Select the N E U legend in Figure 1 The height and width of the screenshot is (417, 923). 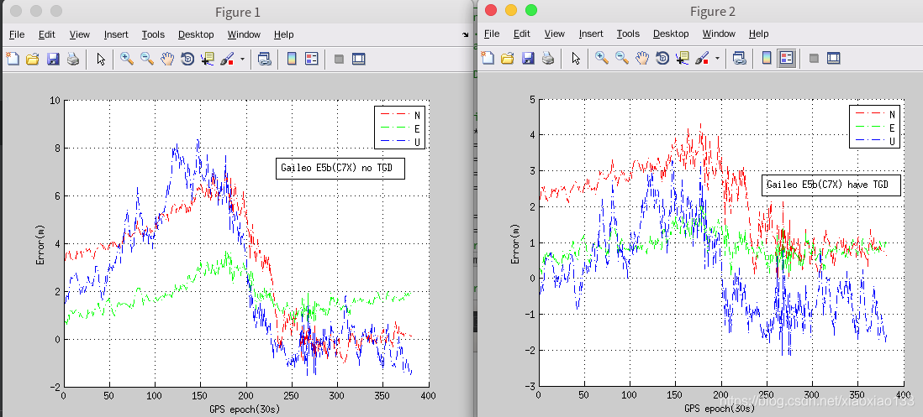pos(399,127)
